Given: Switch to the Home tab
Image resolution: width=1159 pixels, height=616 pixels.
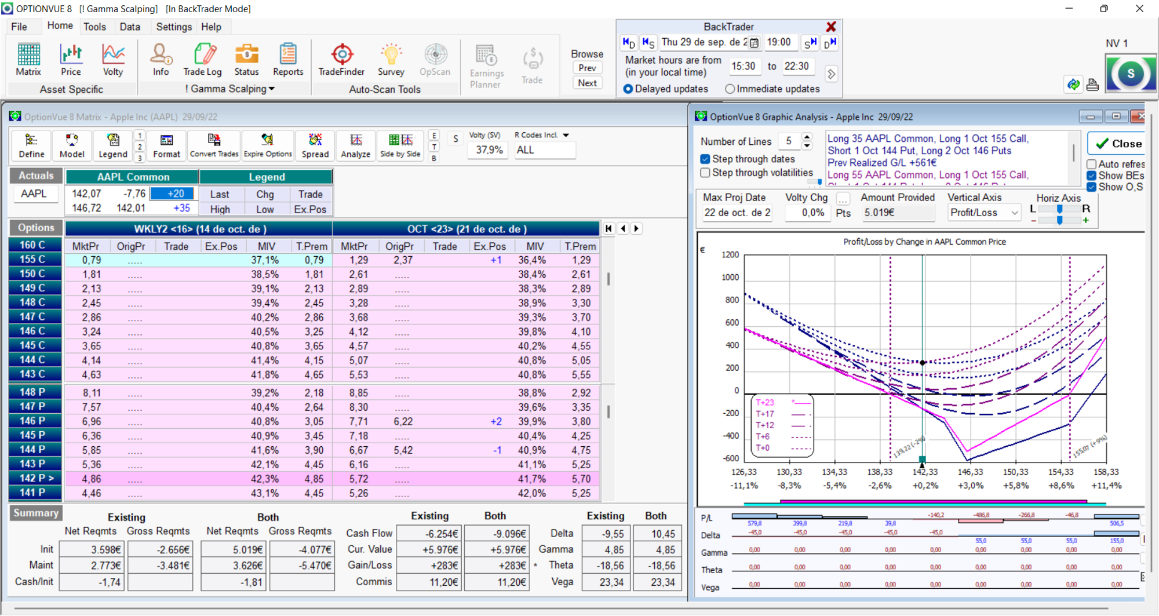Looking at the screenshot, I should 60,26.
